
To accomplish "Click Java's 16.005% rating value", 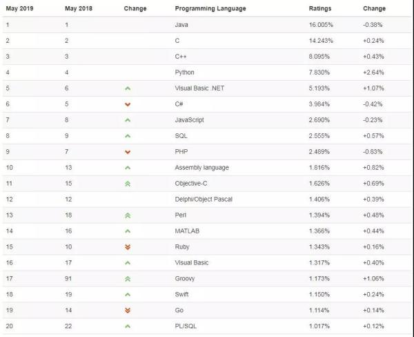I will tap(321, 25).
